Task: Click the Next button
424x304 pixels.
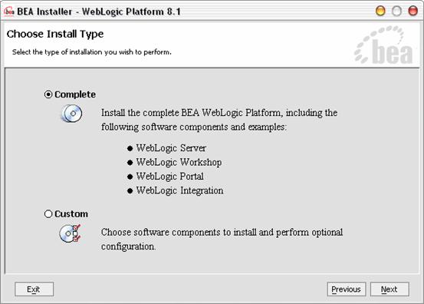Action: pyautogui.click(x=389, y=289)
